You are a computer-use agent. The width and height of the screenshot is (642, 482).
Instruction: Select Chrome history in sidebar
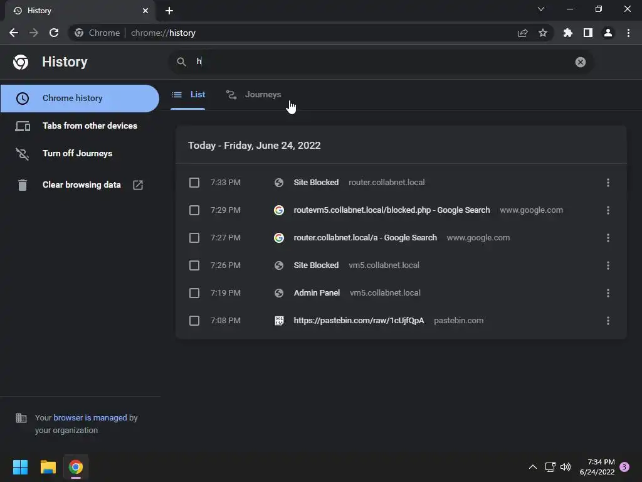(x=80, y=99)
